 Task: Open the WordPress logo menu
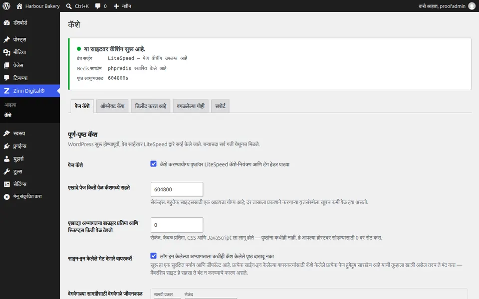[6, 6]
